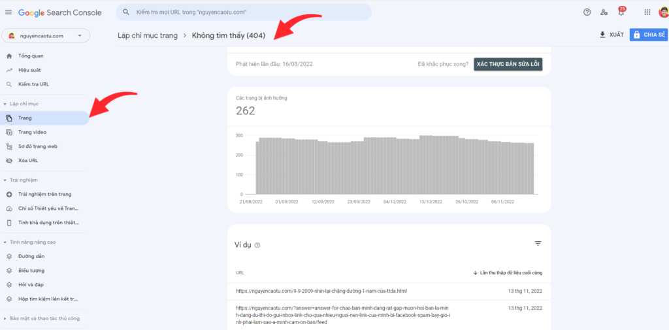Open the user management settings icon

(604, 12)
